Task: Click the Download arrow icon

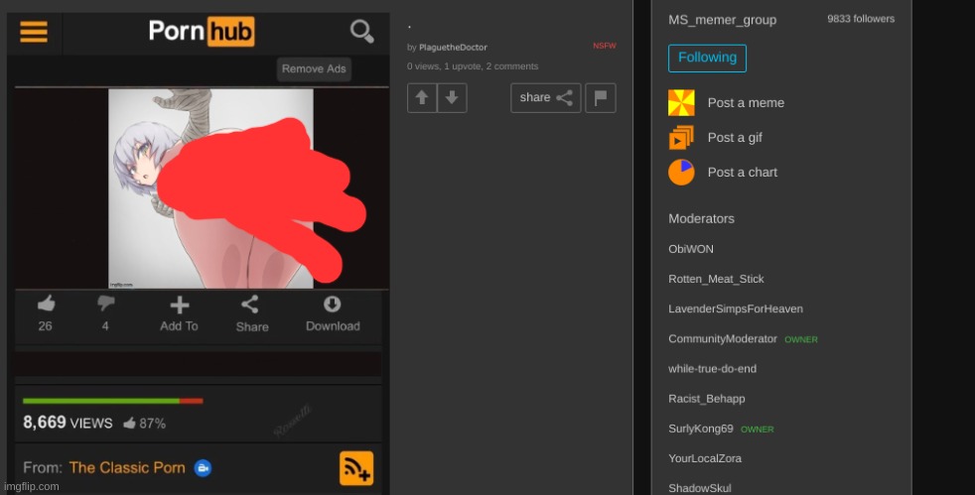Action: pyautogui.click(x=333, y=305)
